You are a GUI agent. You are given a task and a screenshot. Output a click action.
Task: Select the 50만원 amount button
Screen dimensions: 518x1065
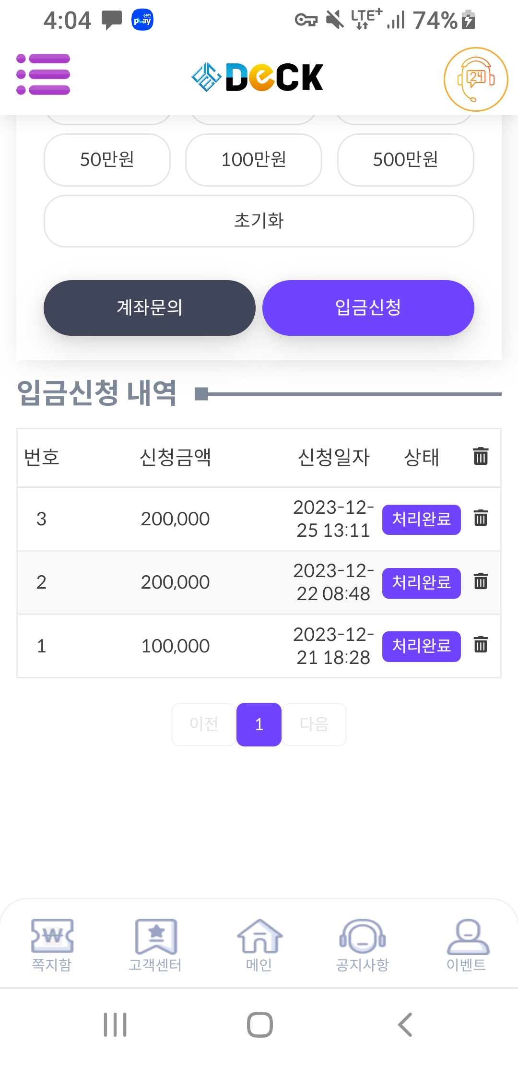(107, 160)
